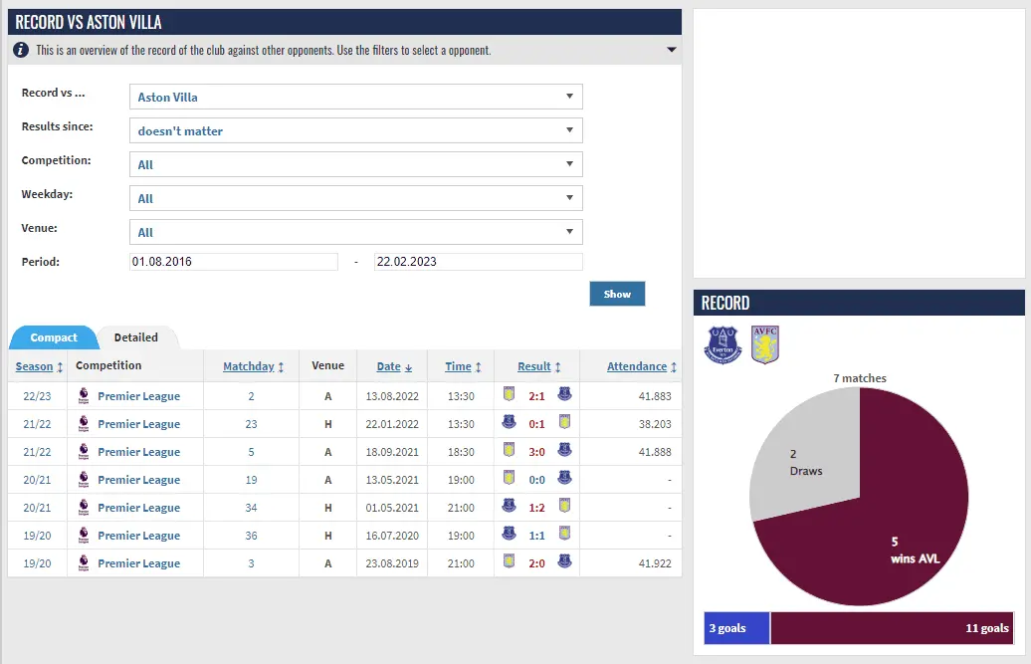1031x664 pixels.
Task: Click the blue '3 goals' bar segment
Action: click(x=736, y=628)
